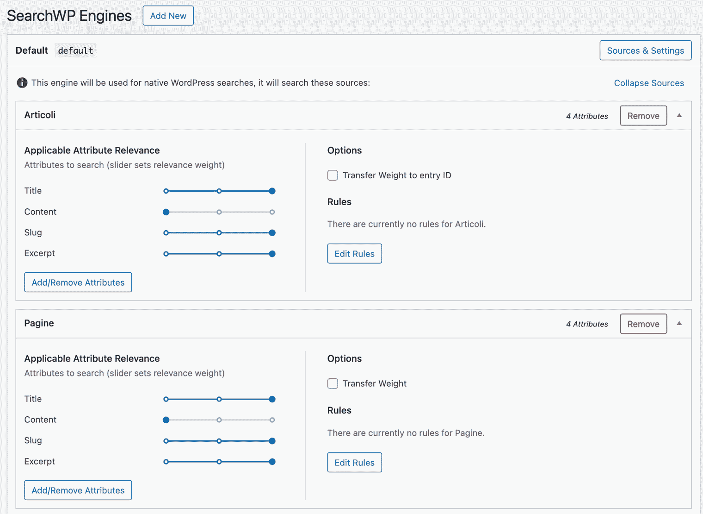Set Pagine Excerpt slider to minimum stop
Screen dimensions: 703x514
166,462
